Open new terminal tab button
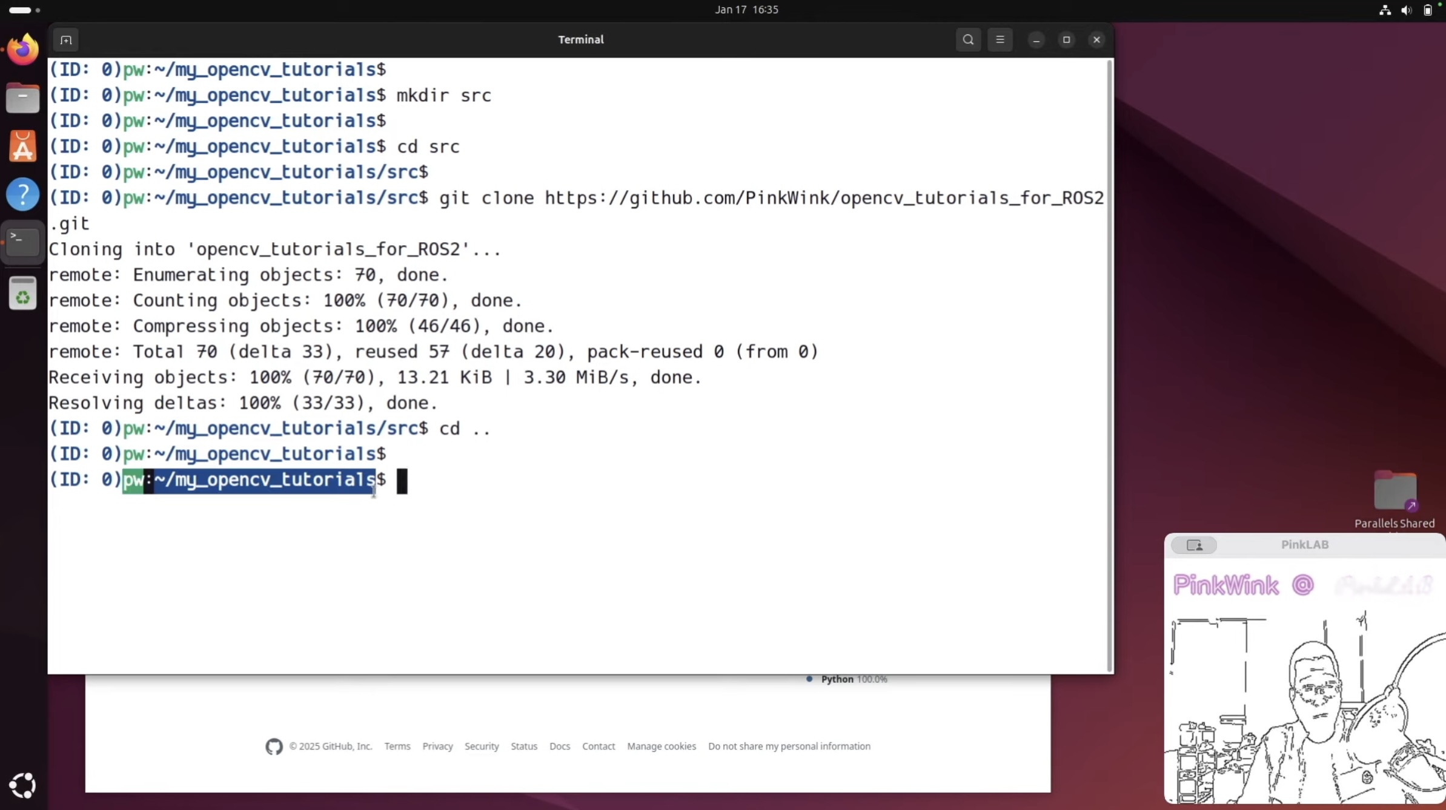Viewport: 1446px width, 810px height. 66,40
